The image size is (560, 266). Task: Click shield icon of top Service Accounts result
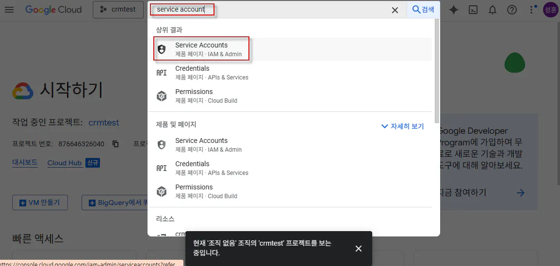point(162,49)
